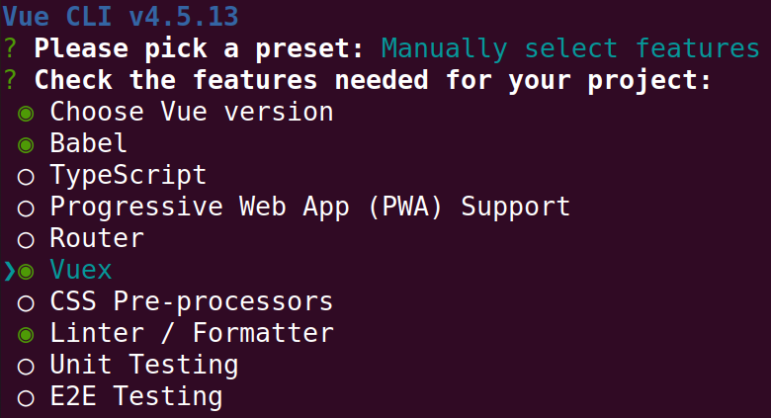Enable the CSS Pre-processors checkbox circle

click(x=26, y=303)
